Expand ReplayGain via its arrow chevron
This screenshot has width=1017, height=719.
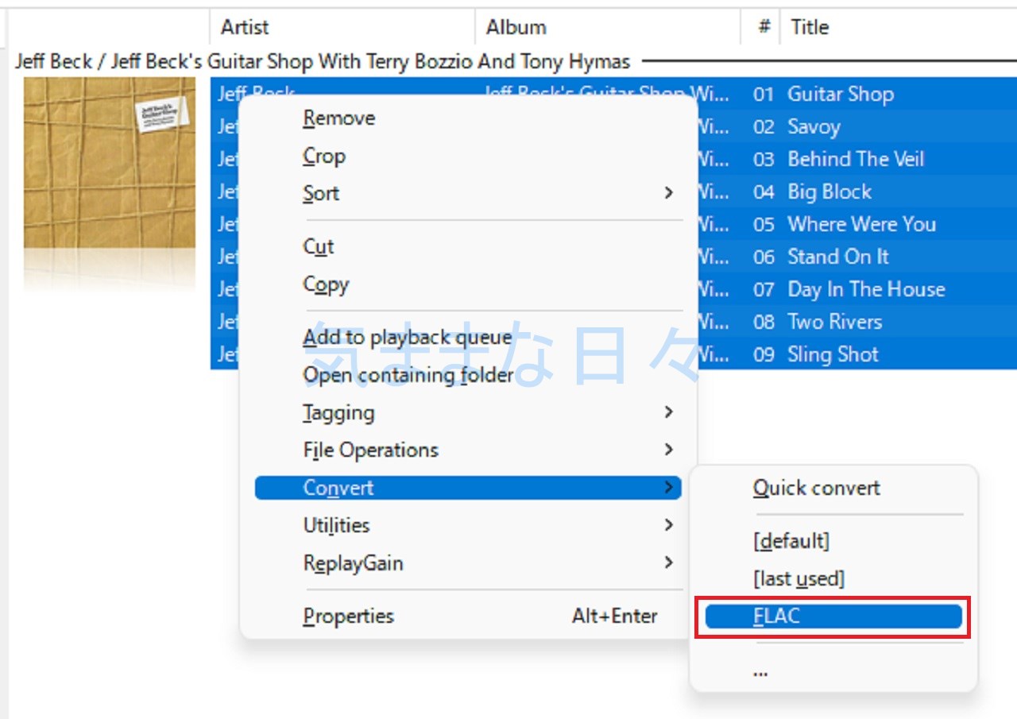(x=668, y=563)
